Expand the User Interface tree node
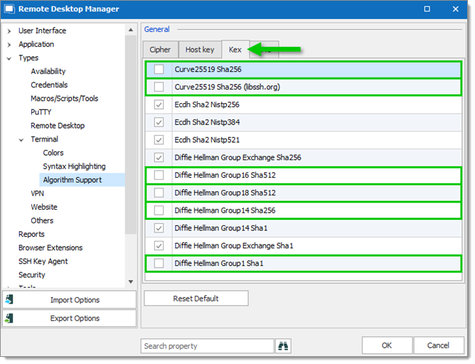The height and width of the screenshot is (364, 475). tap(9, 31)
